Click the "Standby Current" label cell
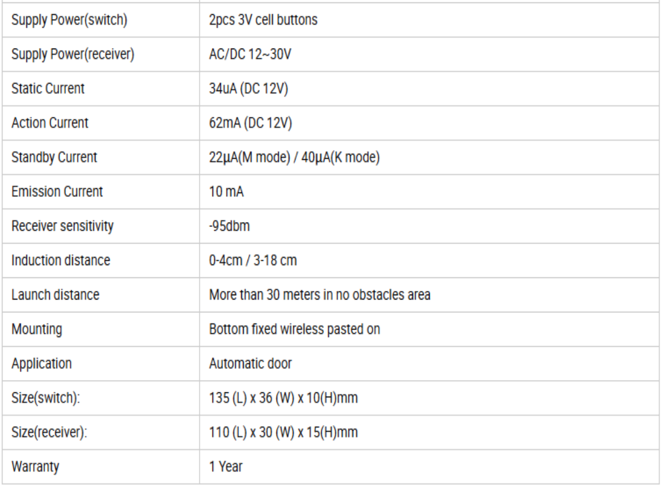665x492 pixels. click(54, 157)
